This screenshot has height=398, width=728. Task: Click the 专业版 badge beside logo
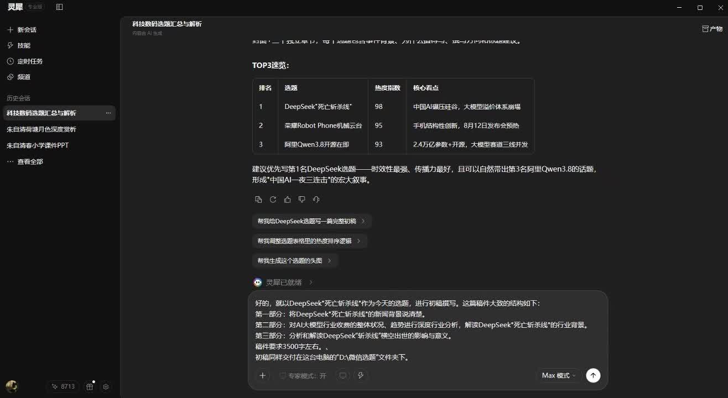coord(36,7)
